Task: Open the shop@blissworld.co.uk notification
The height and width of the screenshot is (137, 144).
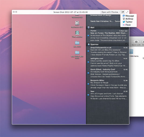Action: [108, 51]
